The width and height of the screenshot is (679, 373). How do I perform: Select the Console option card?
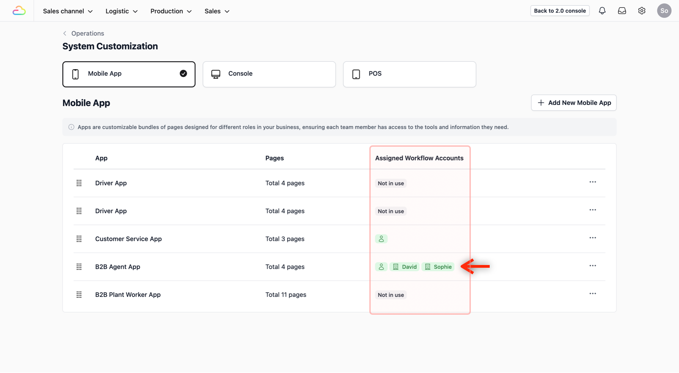pos(269,74)
